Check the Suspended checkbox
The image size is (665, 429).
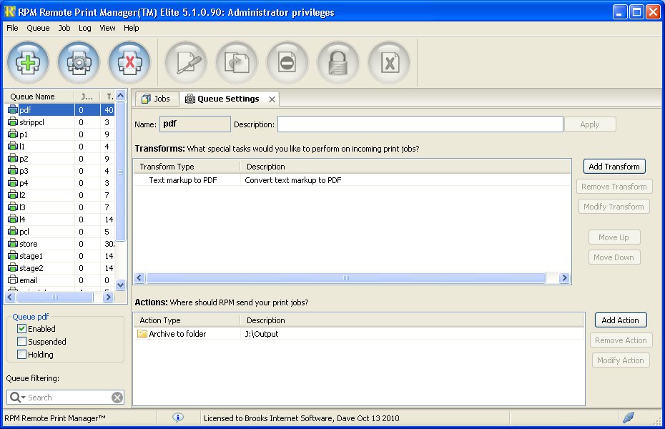(x=21, y=342)
